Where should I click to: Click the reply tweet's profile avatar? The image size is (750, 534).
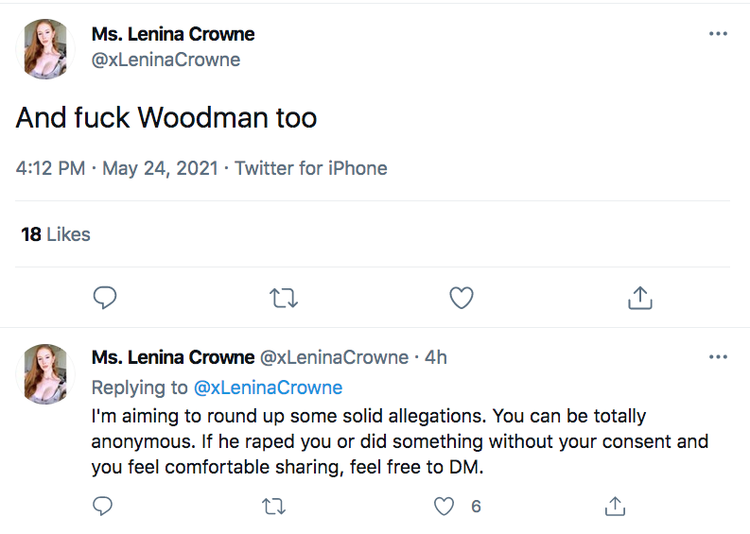click(x=45, y=373)
